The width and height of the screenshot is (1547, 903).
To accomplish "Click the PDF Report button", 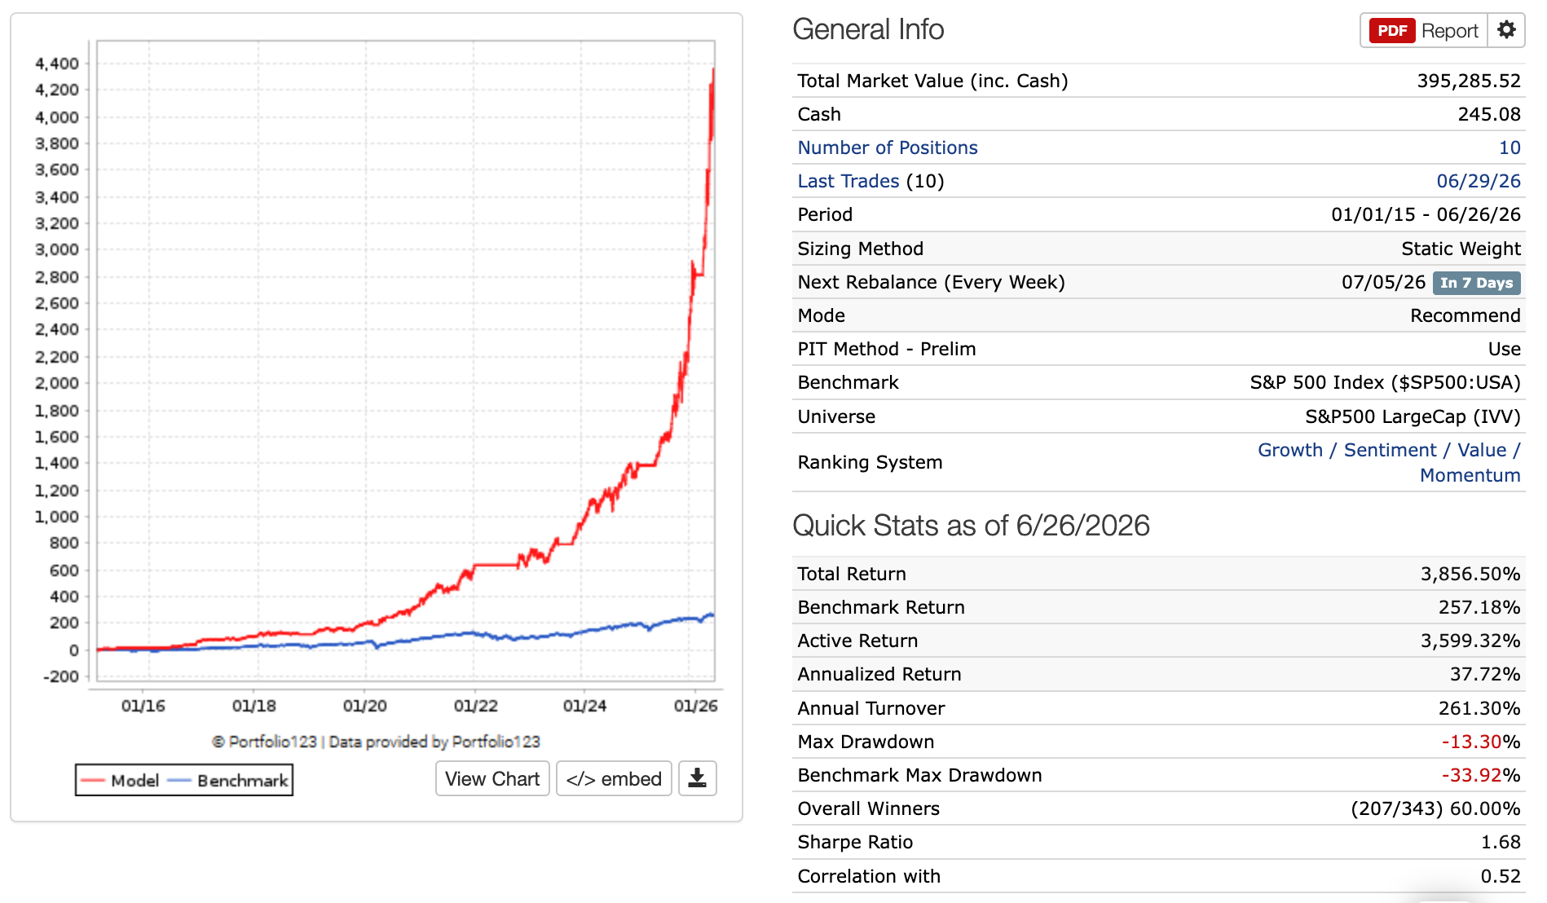I will 1424,30.
